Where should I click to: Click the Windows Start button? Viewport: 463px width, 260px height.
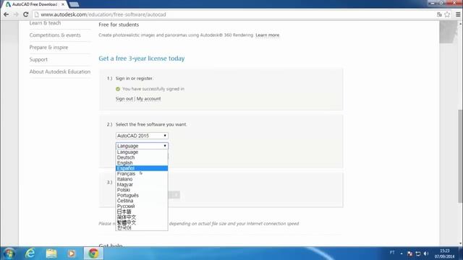(x=9, y=253)
